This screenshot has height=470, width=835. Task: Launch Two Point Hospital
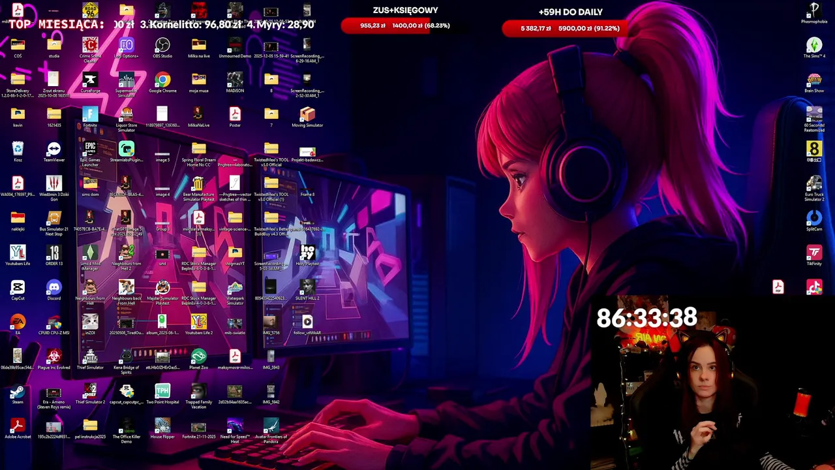tap(162, 393)
